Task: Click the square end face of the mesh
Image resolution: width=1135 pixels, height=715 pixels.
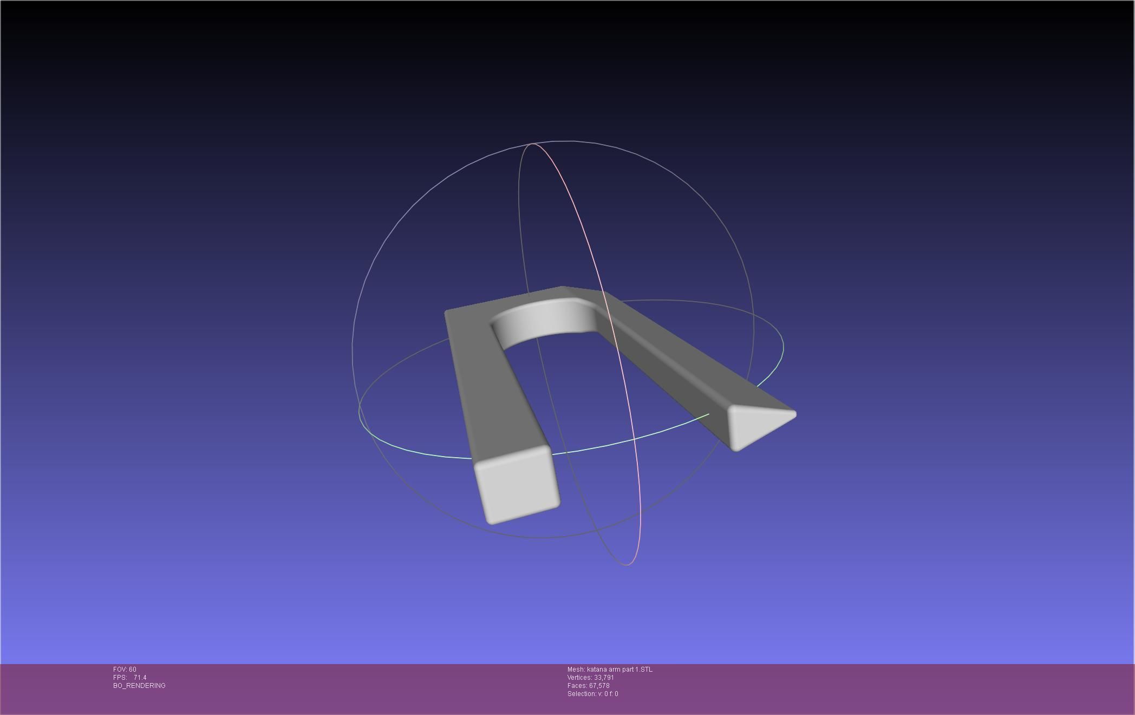Action: point(517,485)
